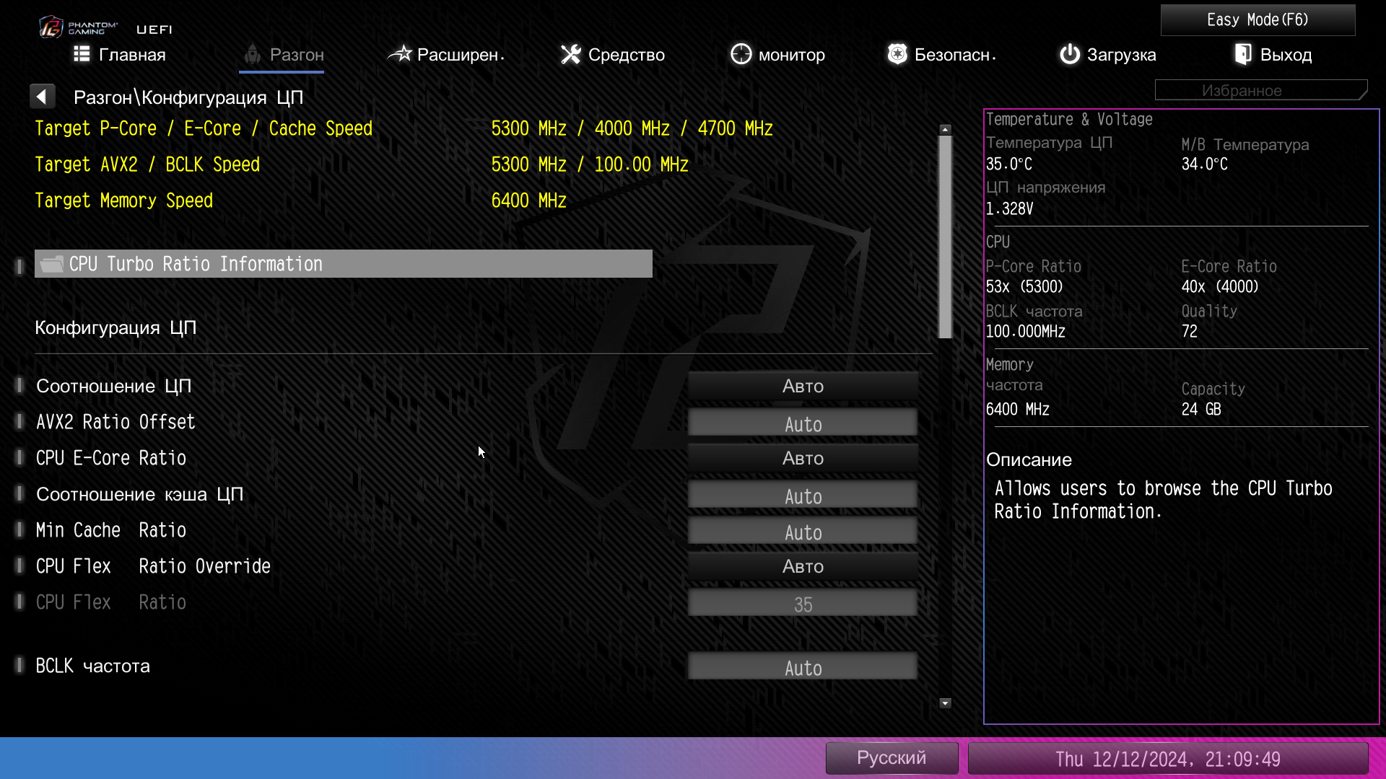Click the BCLK частота Auto field
1386x779 pixels.
[802, 667]
